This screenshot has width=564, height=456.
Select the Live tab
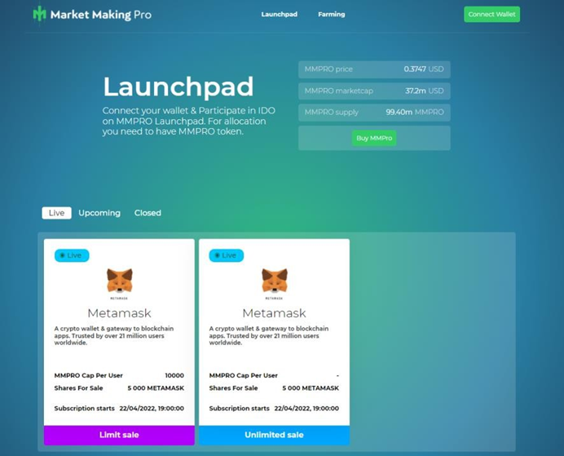tap(56, 213)
